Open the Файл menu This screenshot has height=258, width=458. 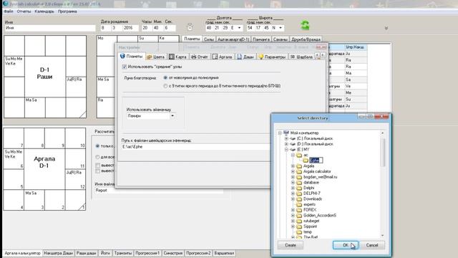click(x=9, y=11)
